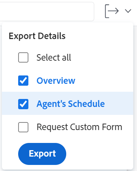Choose the Request Custom Form label
Screen dimensions: 137x171
[x=79, y=127]
